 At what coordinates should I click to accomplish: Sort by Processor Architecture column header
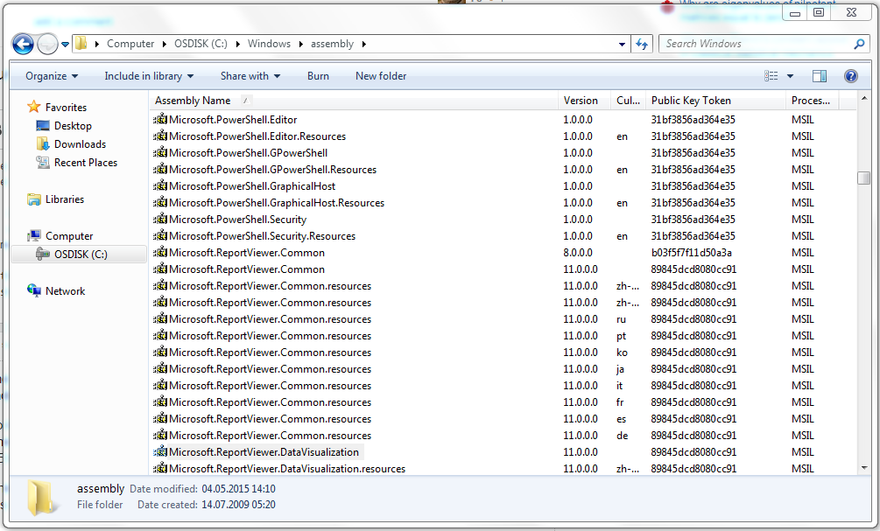(812, 101)
